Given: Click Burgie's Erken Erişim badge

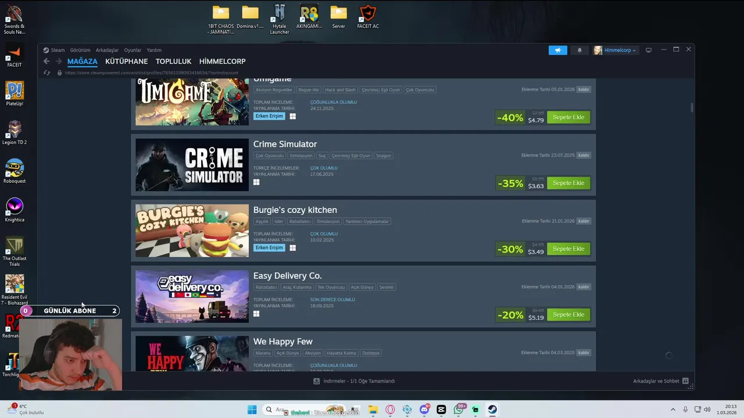Looking at the screenshot, I should 269,248.
